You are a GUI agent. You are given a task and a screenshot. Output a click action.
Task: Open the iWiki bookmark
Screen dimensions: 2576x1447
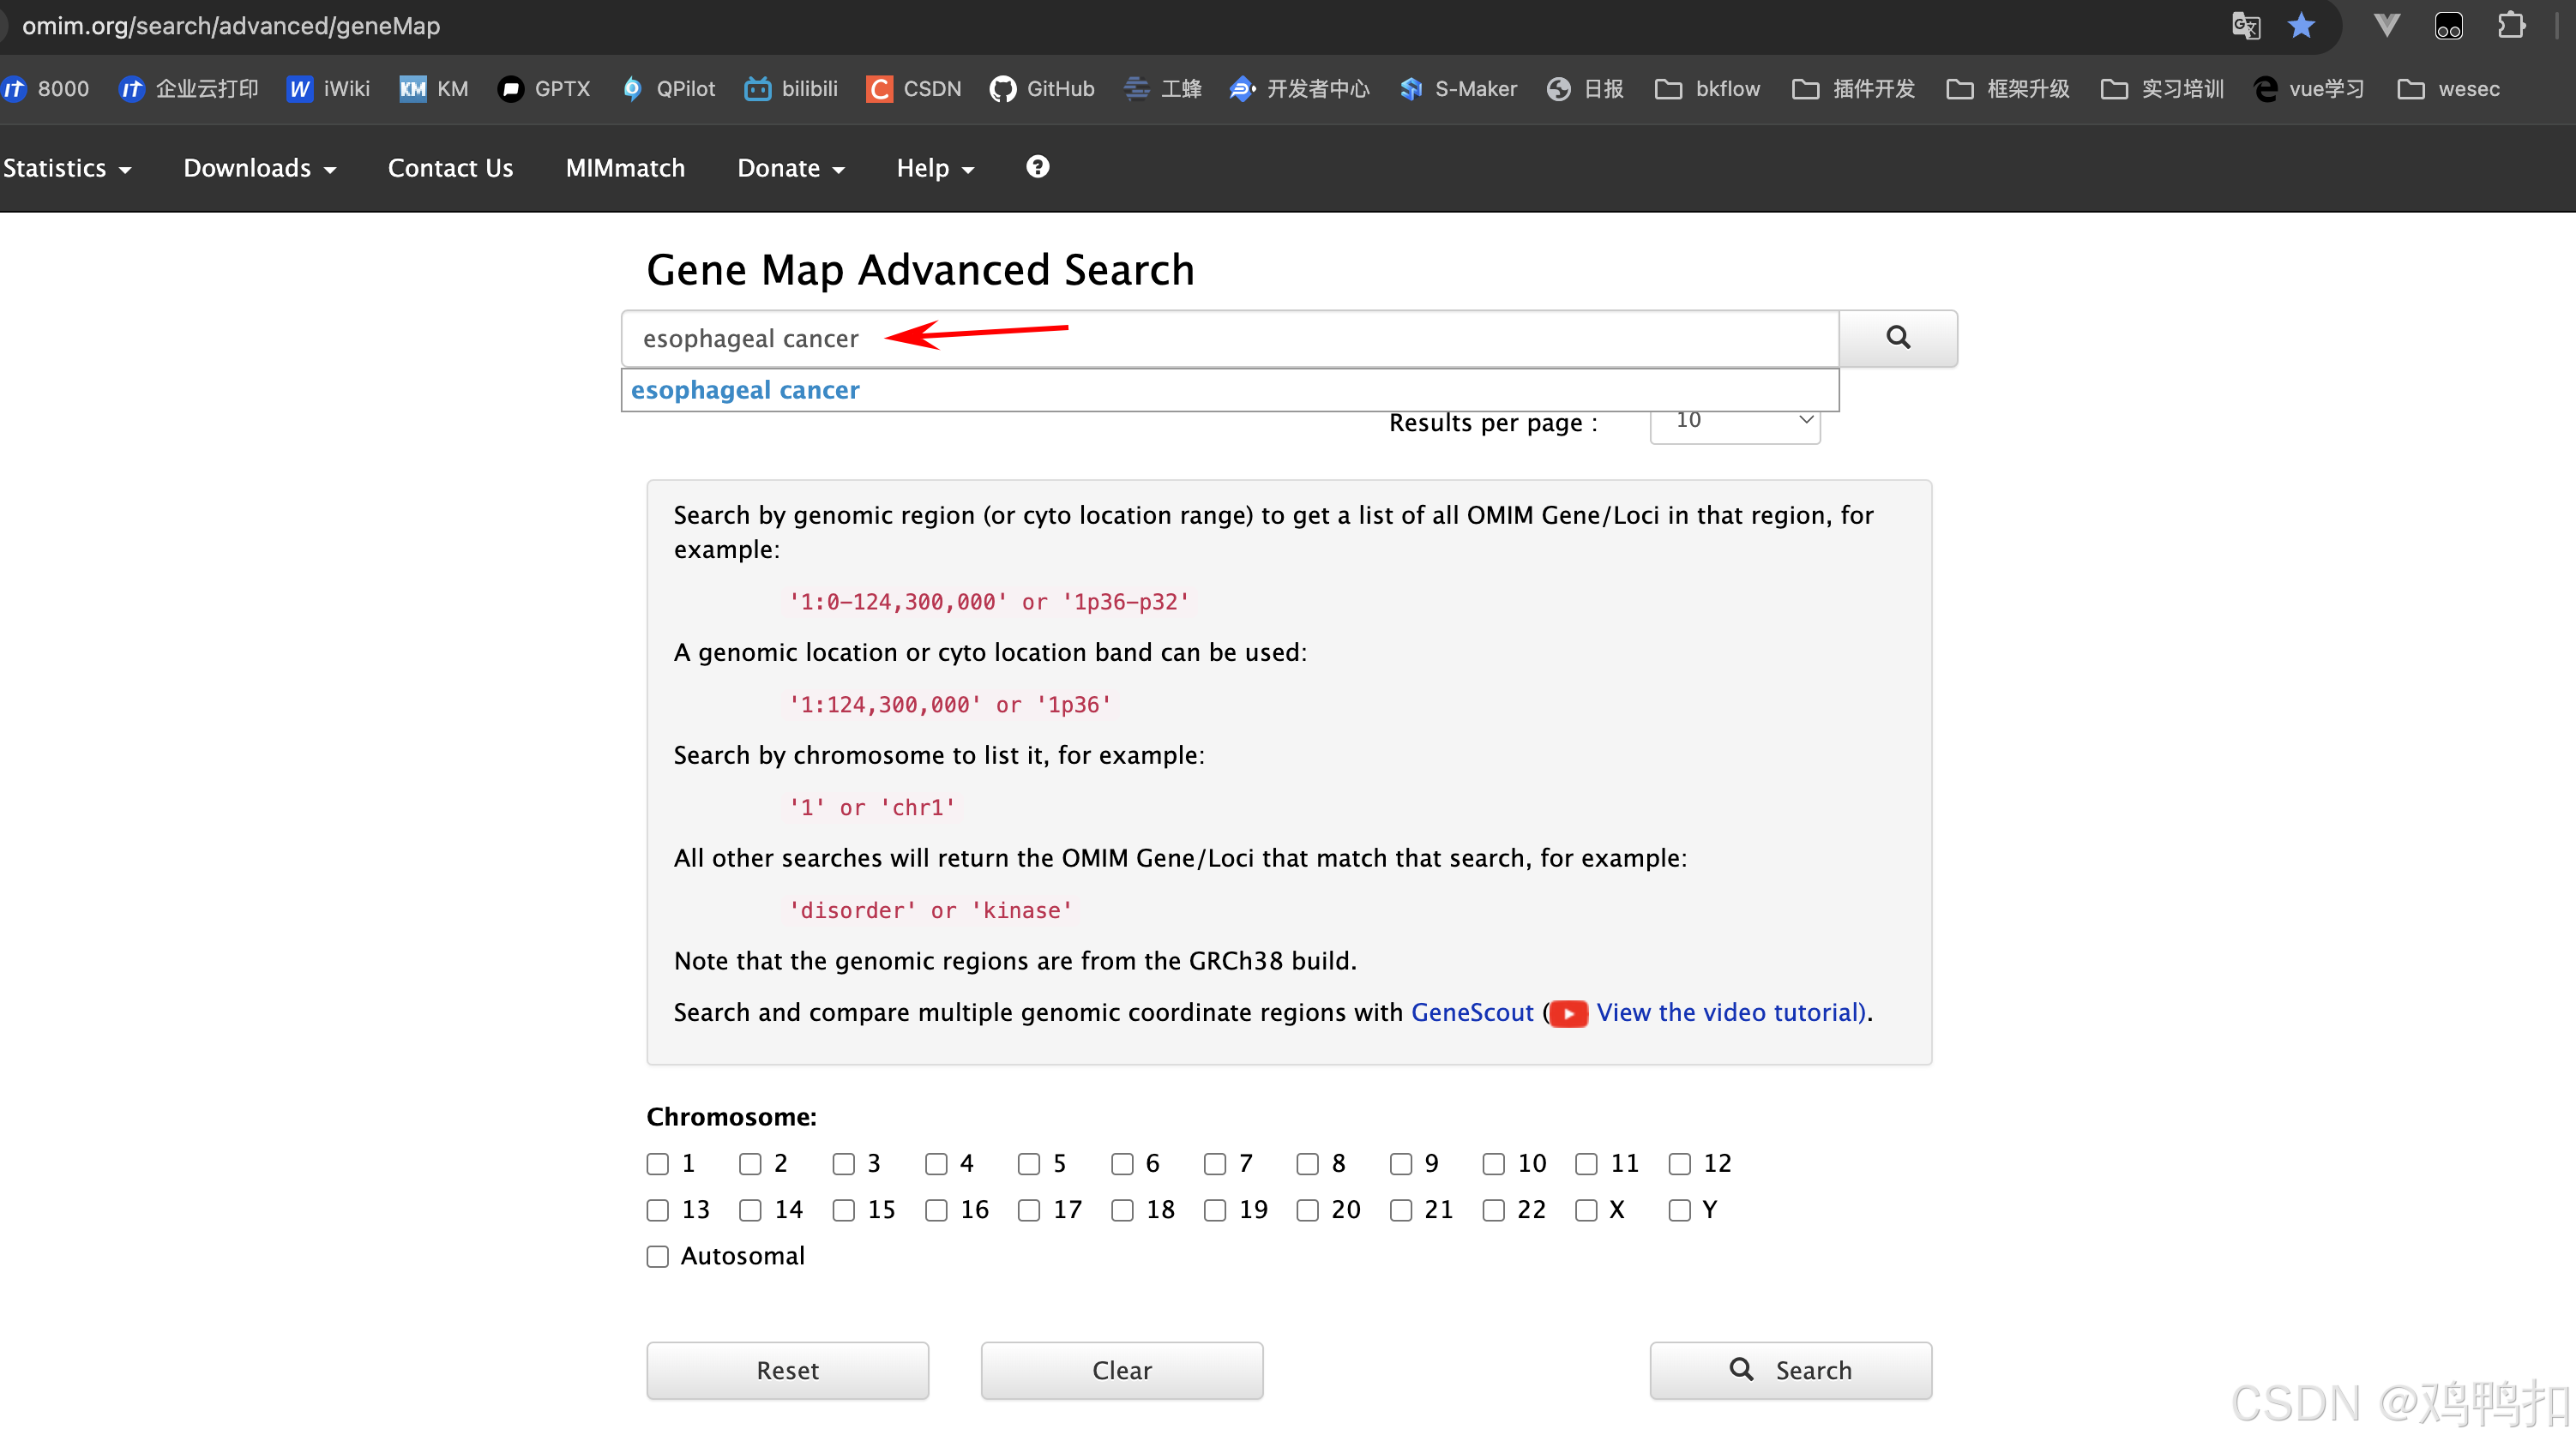tap(329, 89)
